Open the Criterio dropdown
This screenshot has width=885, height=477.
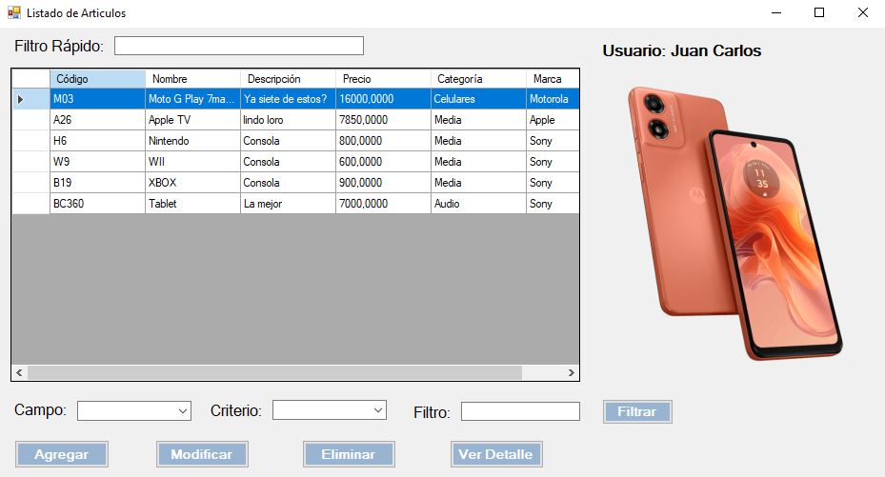pyautogui.click(x=330, y=409)
